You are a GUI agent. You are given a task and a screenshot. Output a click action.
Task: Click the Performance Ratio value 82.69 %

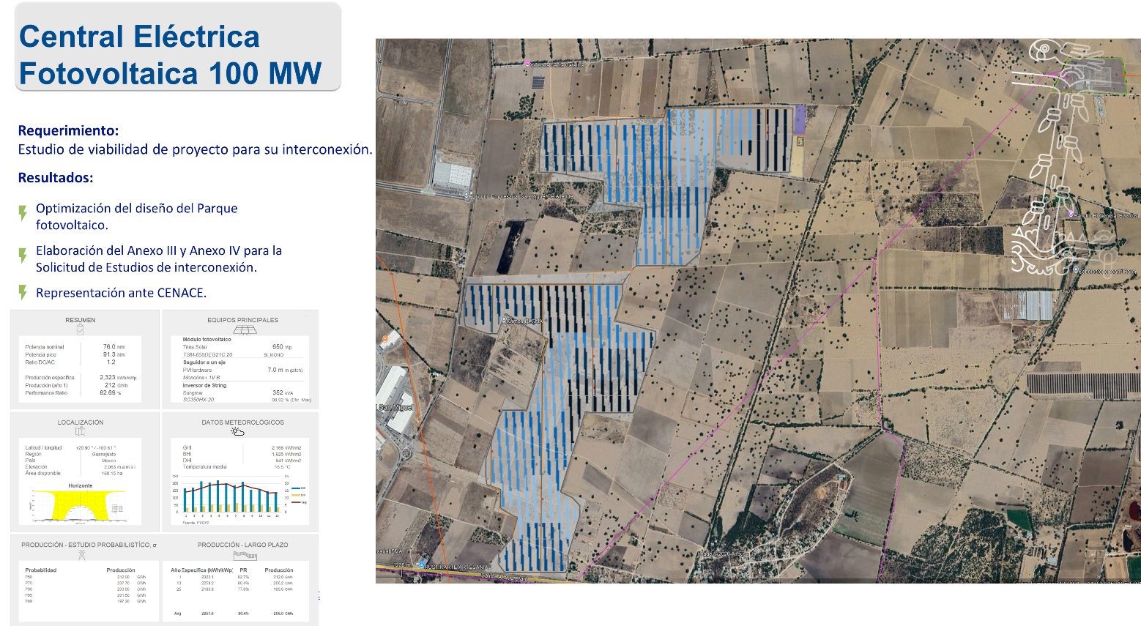[x=110, y=392]
